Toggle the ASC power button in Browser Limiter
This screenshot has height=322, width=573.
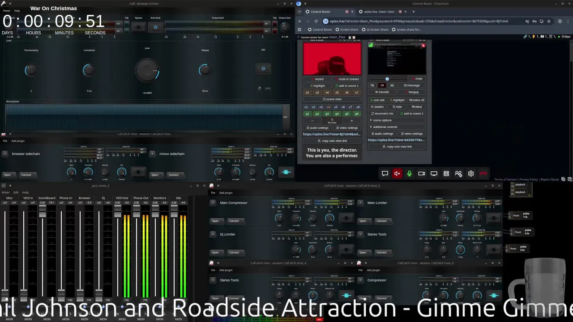[x=263, y=68]
